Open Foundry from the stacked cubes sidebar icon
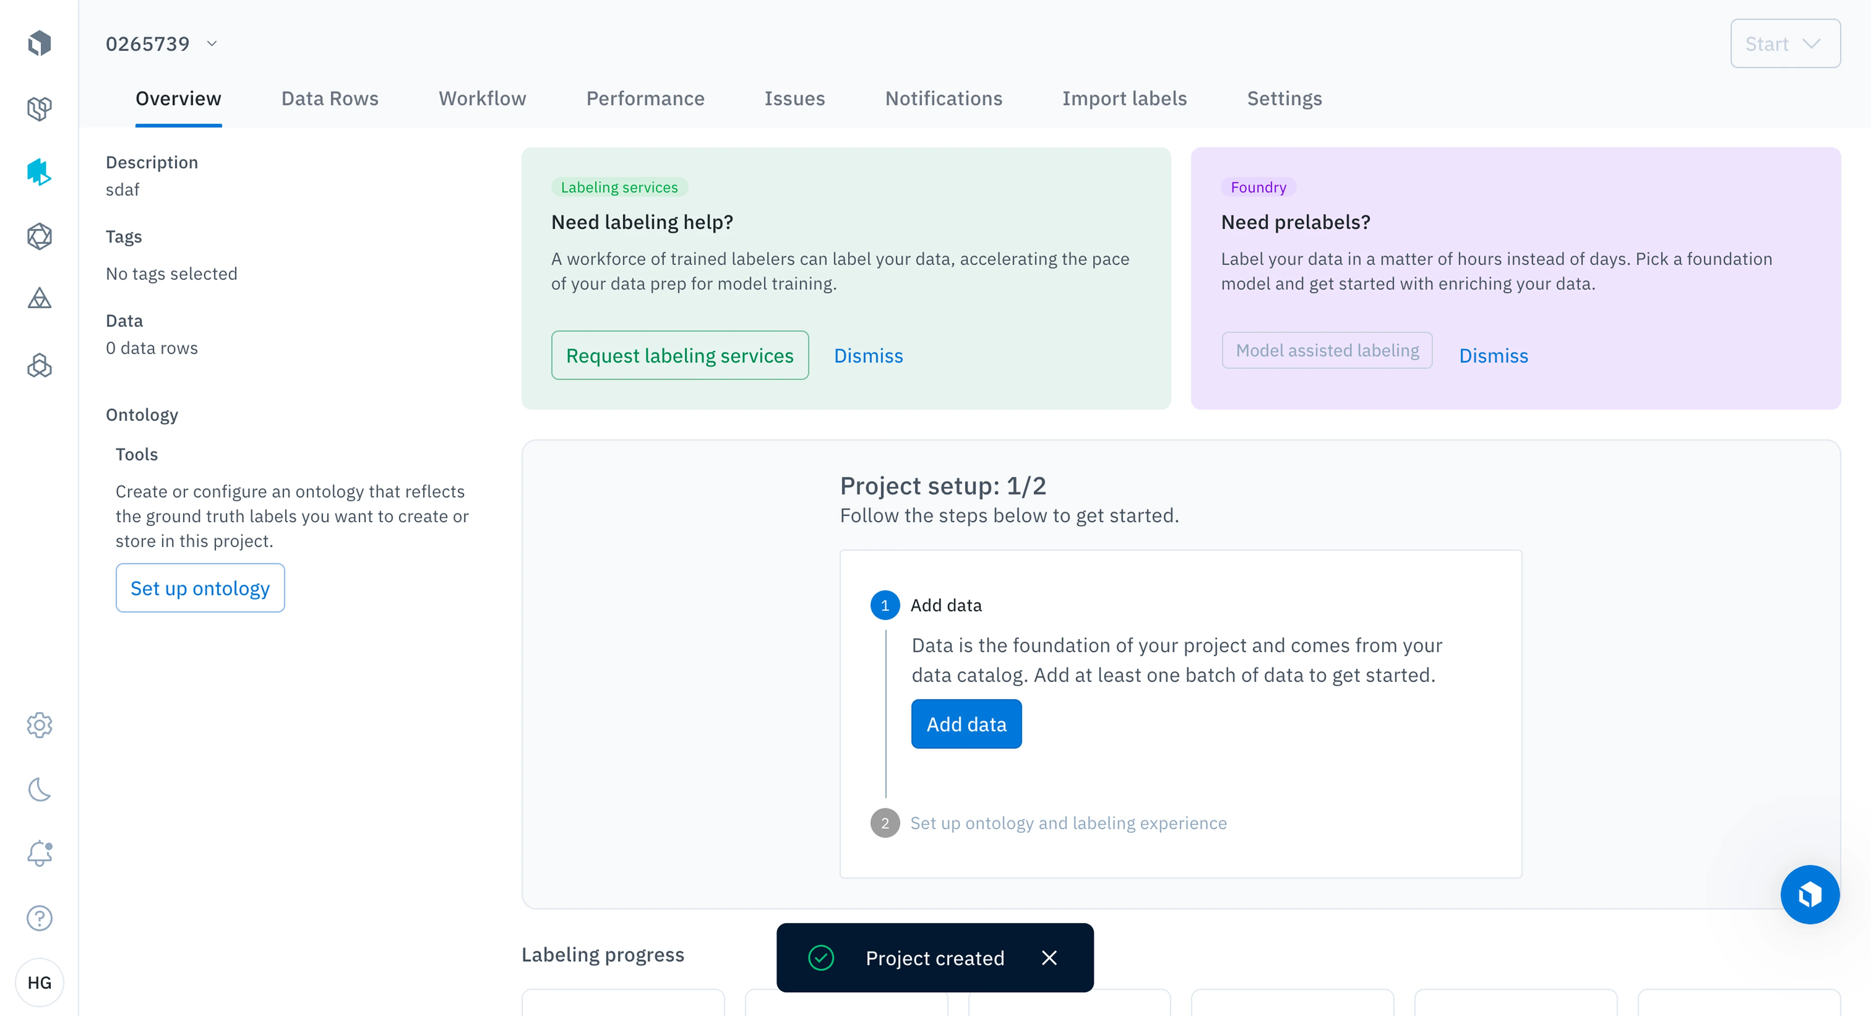Image resolution: width=1871 pixels, height=1016 pixels. coord(39,365)
